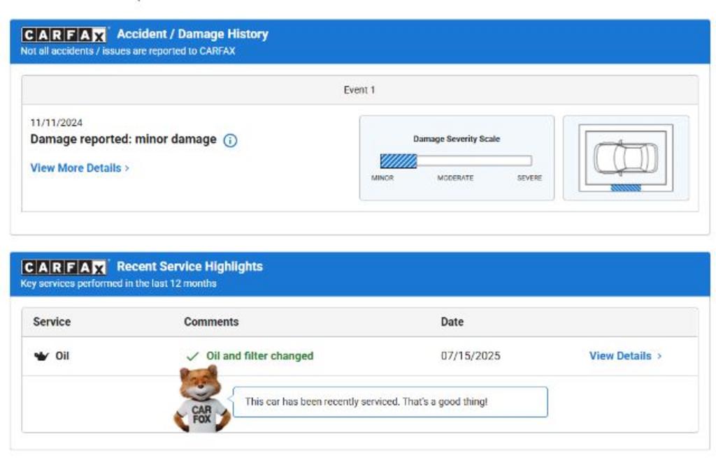Click the Service column header
The height and width of the screenshot is (460, 716).
52,322
